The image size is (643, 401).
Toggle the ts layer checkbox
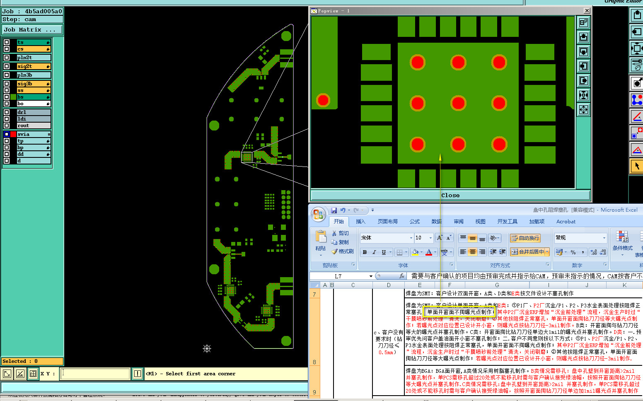(7, 42)
